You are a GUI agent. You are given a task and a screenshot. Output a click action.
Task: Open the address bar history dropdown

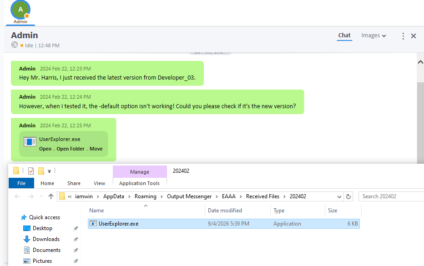[x=339, y=196]
